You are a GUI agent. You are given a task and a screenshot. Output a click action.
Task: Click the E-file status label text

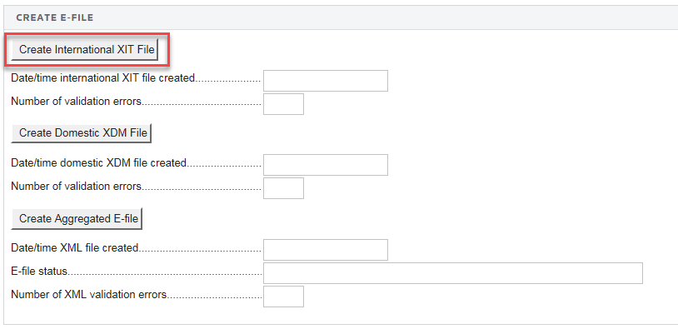(39, 272)
